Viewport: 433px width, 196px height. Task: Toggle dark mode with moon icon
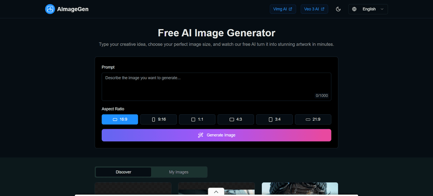(338, 9)
